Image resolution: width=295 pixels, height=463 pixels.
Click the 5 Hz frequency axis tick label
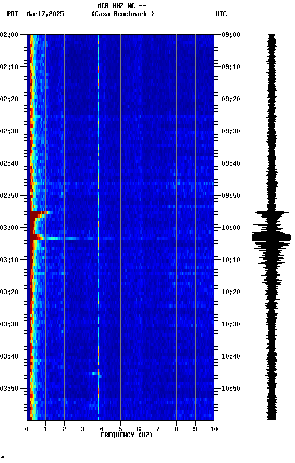pyautogui.click(x=120, y=429)
